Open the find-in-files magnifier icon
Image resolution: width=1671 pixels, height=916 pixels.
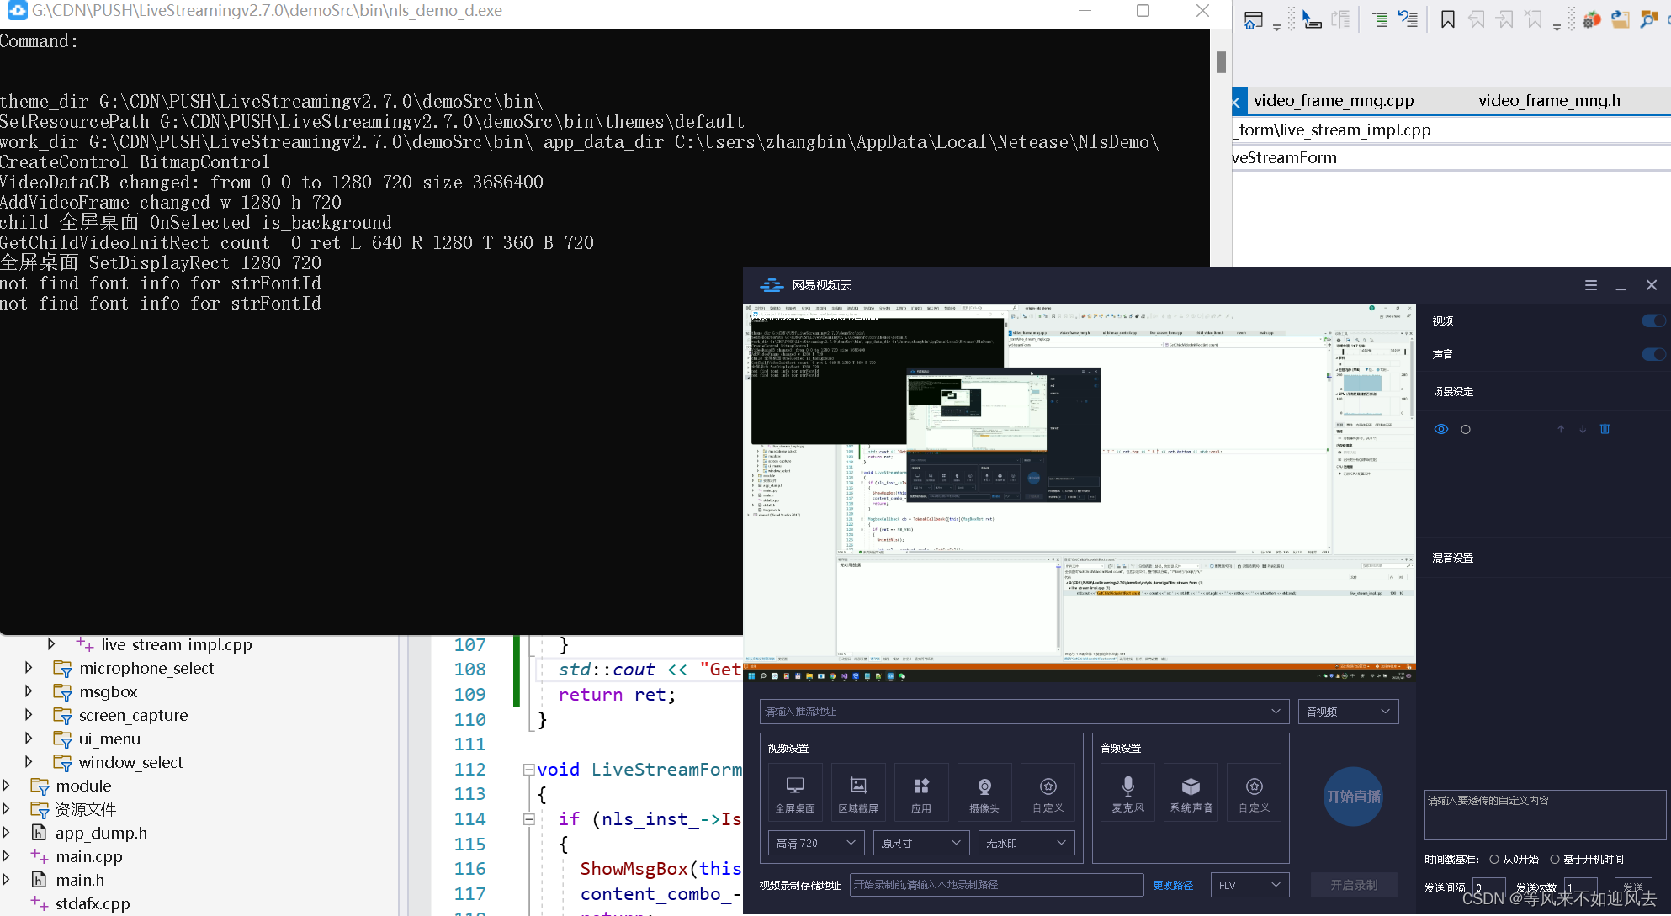(1648, 19)
